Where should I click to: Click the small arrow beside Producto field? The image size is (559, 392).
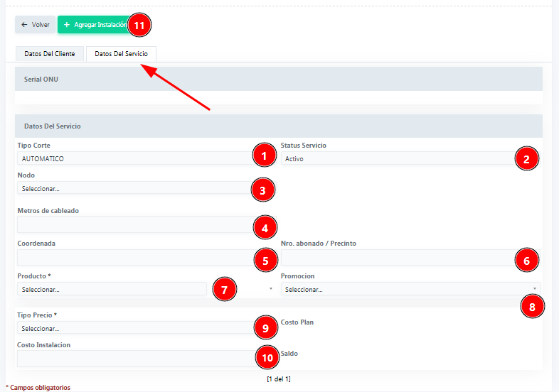click(x=270, y=289)
